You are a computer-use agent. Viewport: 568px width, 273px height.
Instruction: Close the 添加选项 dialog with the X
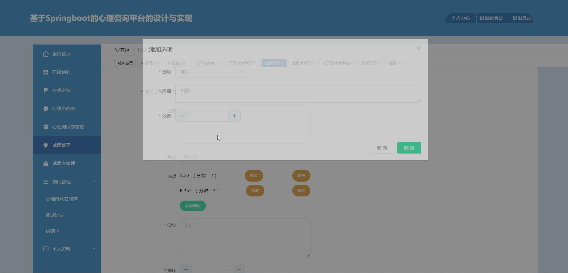click(x=418, y=48)
